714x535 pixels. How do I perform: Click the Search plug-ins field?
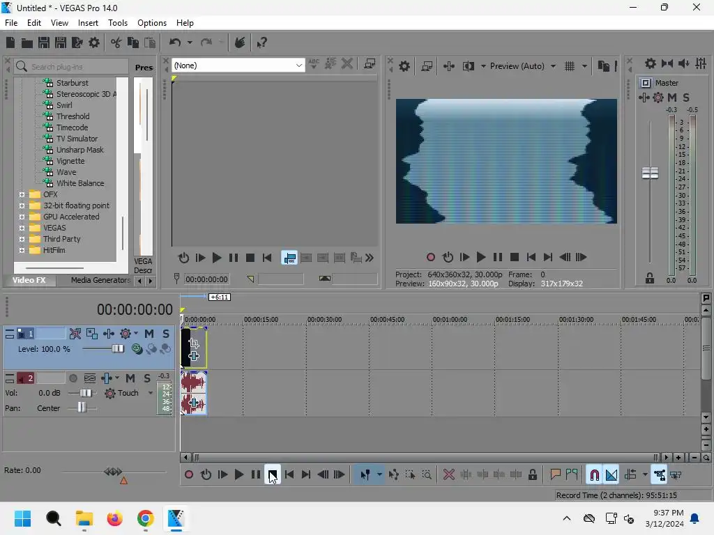coord(70,67)
